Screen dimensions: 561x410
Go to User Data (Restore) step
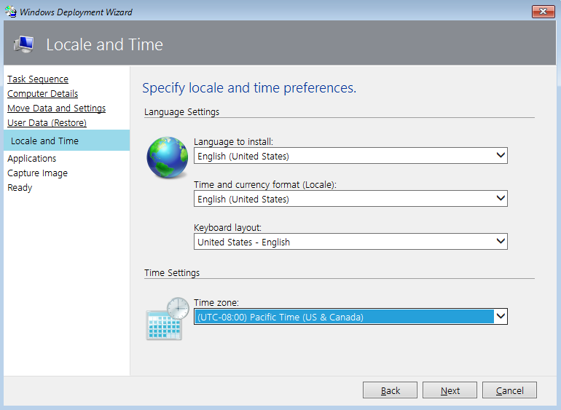47,123
